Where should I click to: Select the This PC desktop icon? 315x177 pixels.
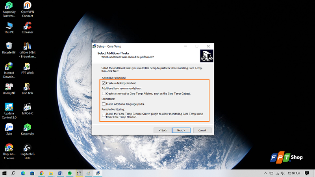[x=9, y=28]
